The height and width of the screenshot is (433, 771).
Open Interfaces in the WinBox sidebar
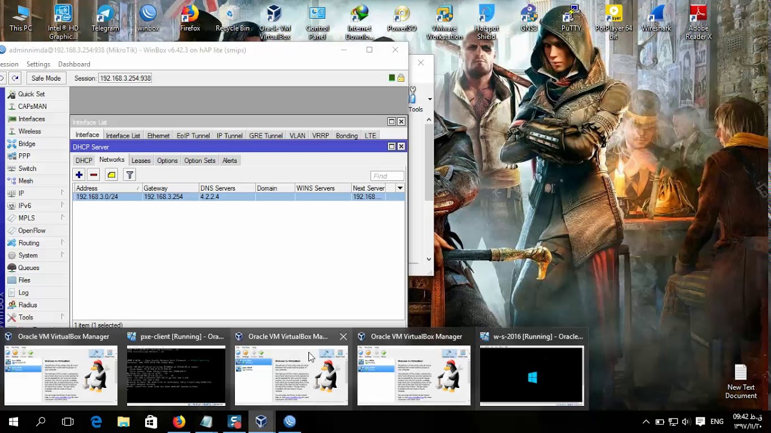click(x=31, y=119)
